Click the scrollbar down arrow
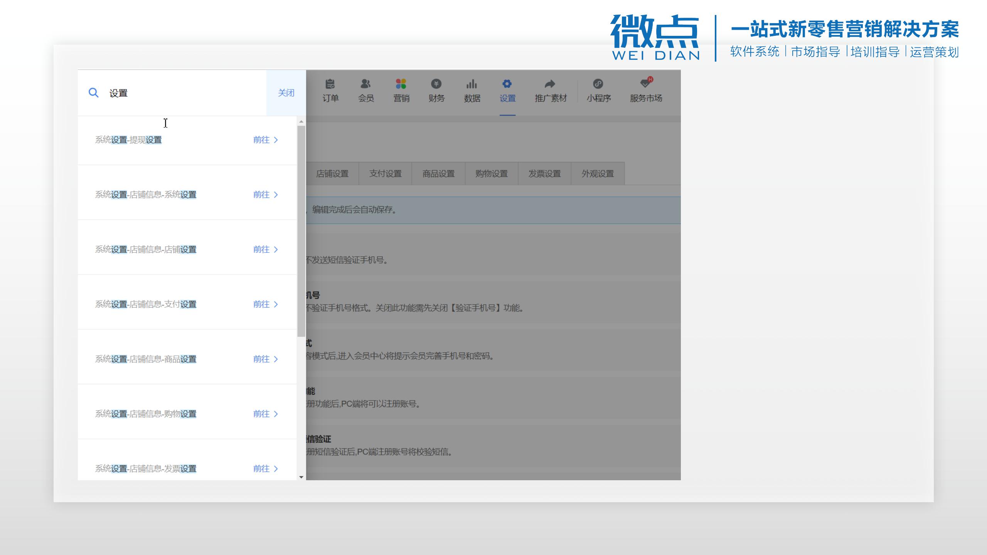 tap(301, 477)
